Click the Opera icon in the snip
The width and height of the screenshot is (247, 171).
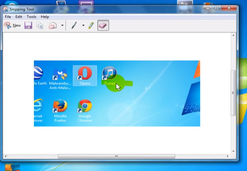85,73
